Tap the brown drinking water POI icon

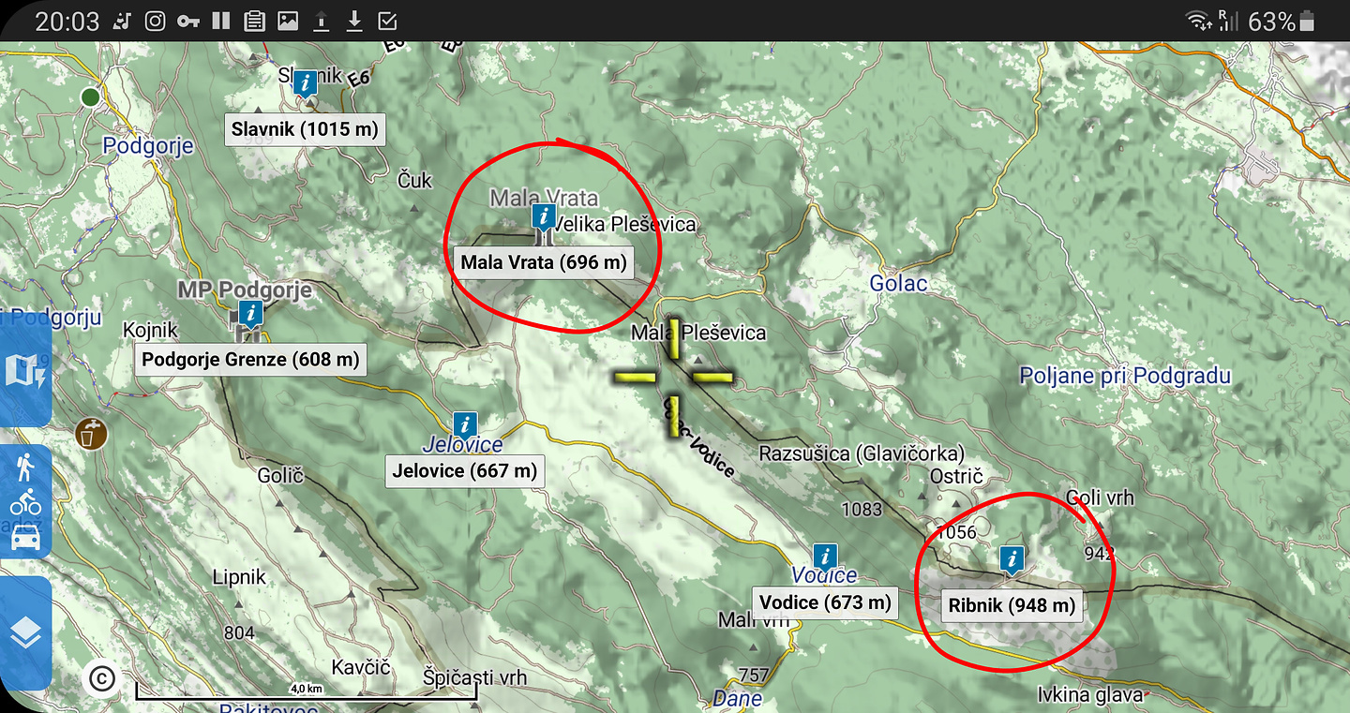[x=92, y=434]
